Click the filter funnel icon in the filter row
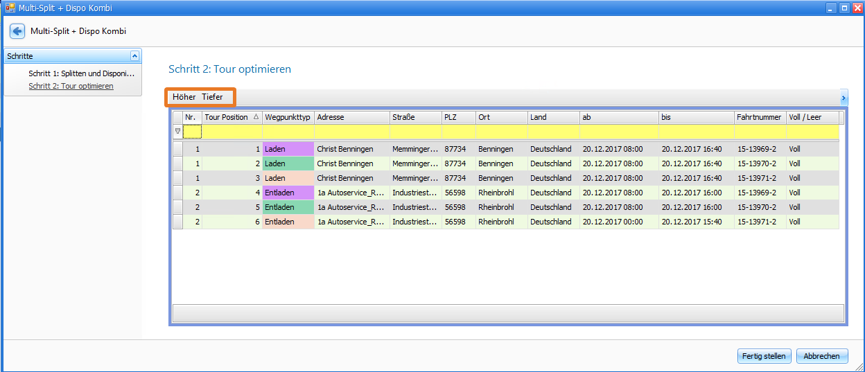 (177, 131)
